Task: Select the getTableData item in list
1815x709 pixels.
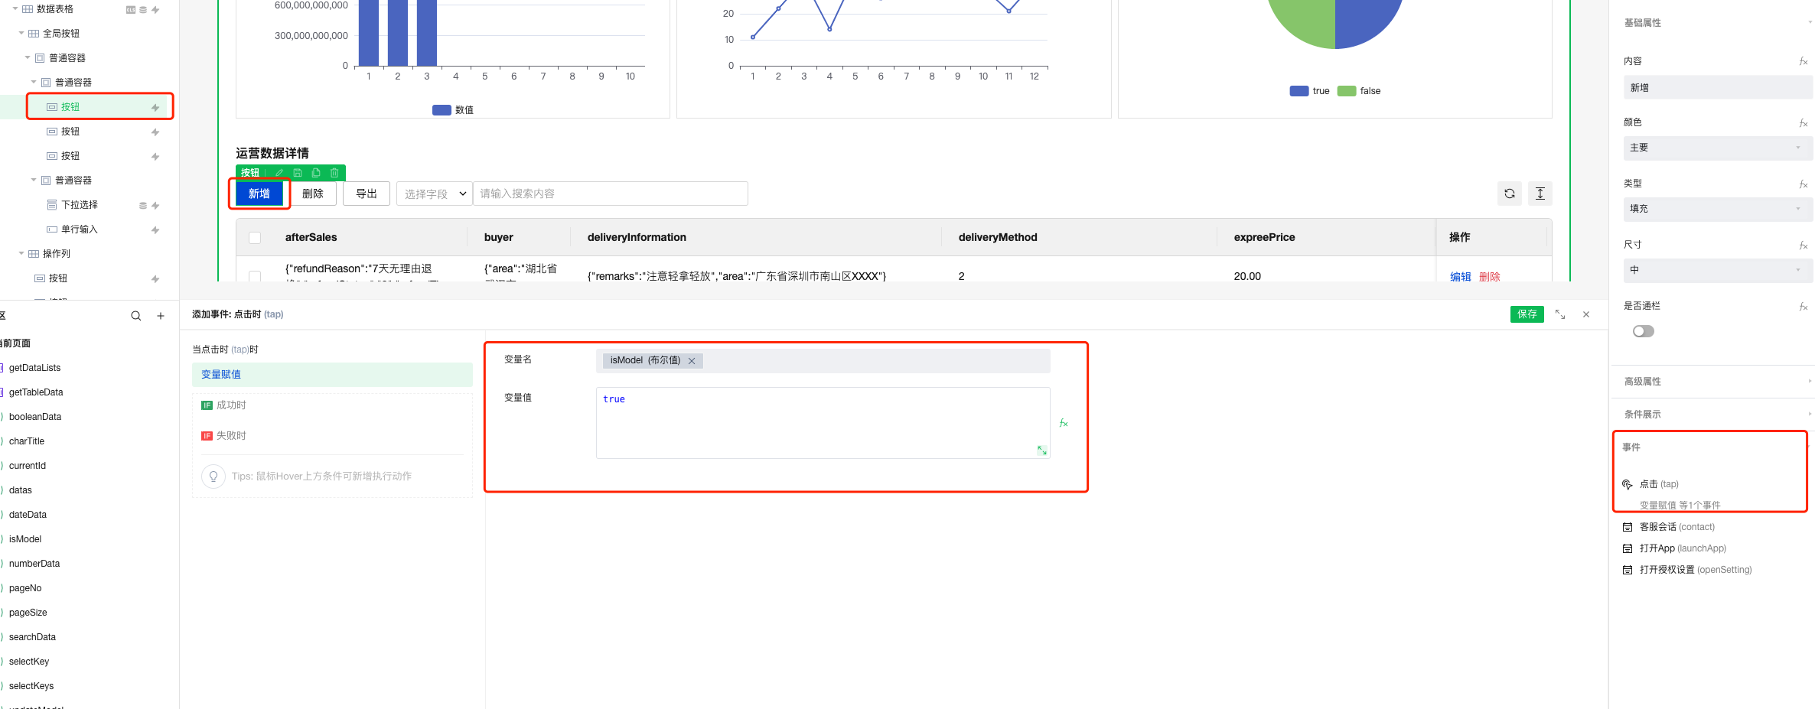Action: click(x=36, y=392)
